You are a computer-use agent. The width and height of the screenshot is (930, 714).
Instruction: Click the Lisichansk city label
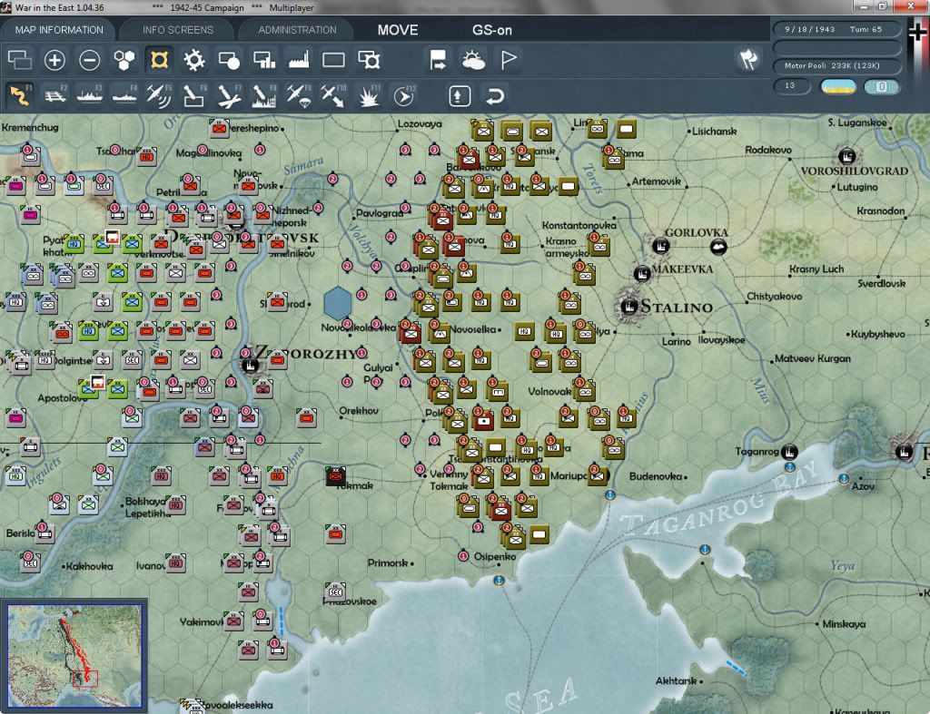tap(714, 131)
